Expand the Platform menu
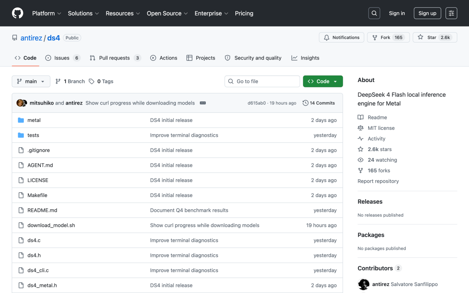 tap(46, 13)
